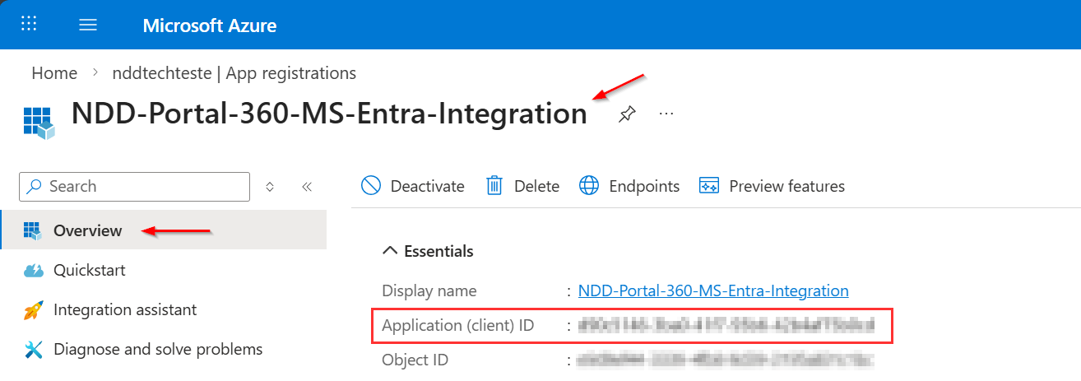Screen dimensions: 1081x381
Task: Open Preview features icon
Action: click(709, 186)
